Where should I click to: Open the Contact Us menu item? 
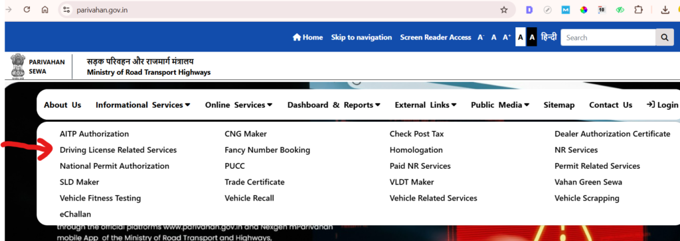point(611,105)
